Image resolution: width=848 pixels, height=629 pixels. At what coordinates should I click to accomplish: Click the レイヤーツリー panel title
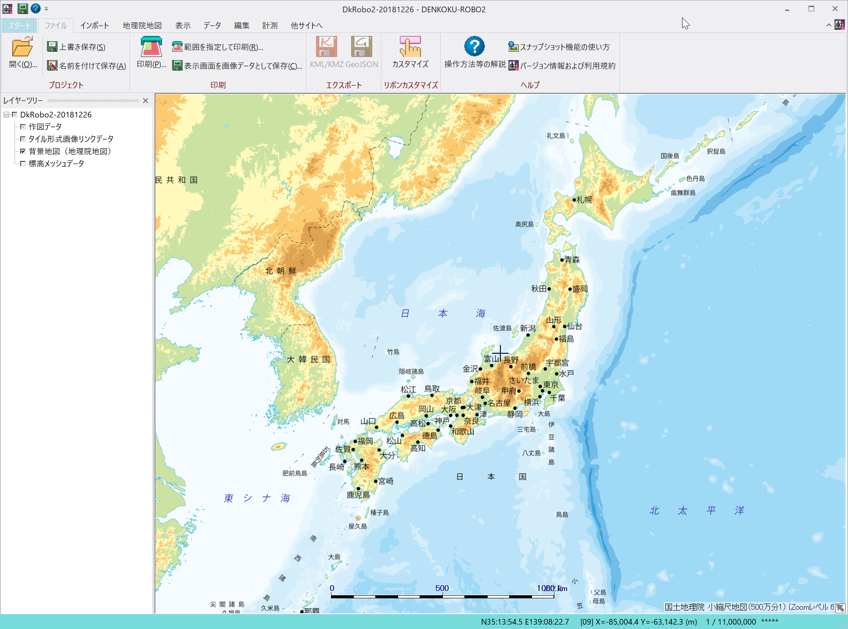pyautogui.click(x=23, y=101)
